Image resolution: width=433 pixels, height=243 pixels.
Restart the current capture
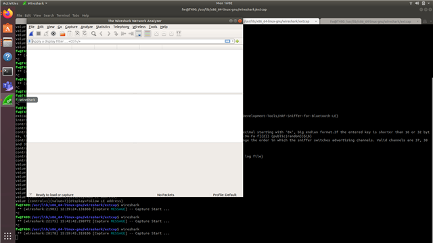tap(46, 34)
